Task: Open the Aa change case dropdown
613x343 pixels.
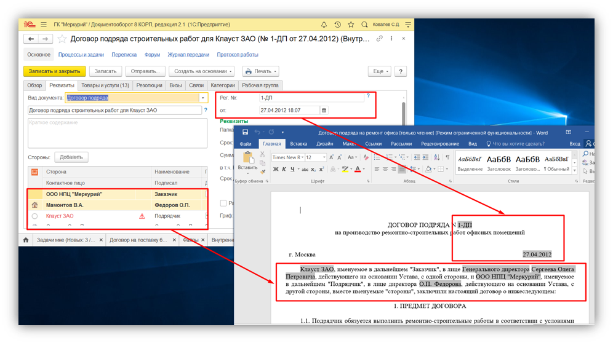Action: tap(352, 157)
